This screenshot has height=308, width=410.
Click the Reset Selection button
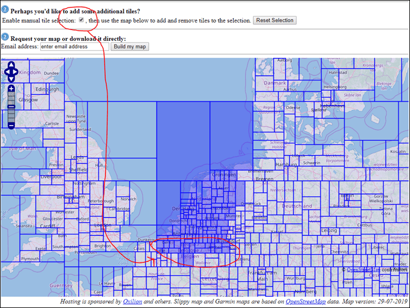(x=274, y=20)
